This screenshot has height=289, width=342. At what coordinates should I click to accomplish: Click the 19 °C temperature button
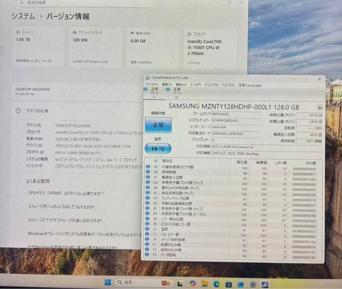[x=158, y=148]
